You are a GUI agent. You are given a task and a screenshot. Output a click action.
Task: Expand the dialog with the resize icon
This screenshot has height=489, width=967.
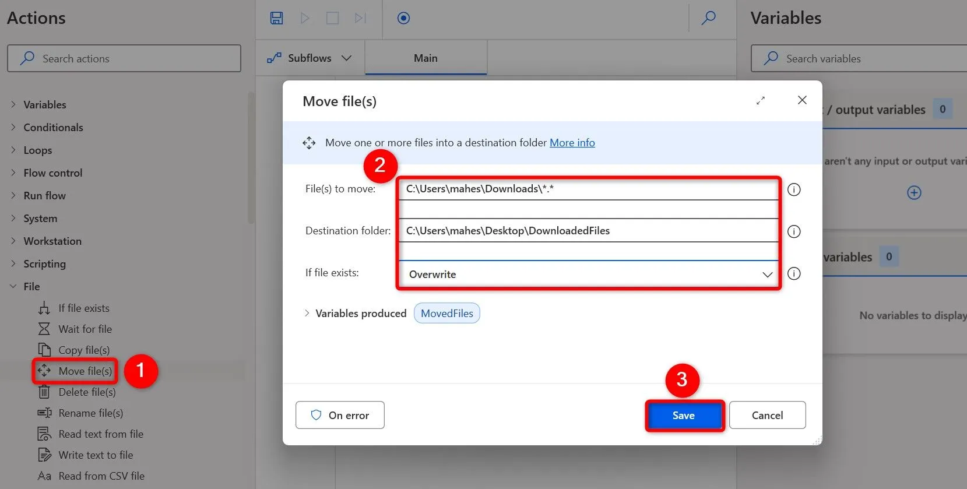[761, 100]
